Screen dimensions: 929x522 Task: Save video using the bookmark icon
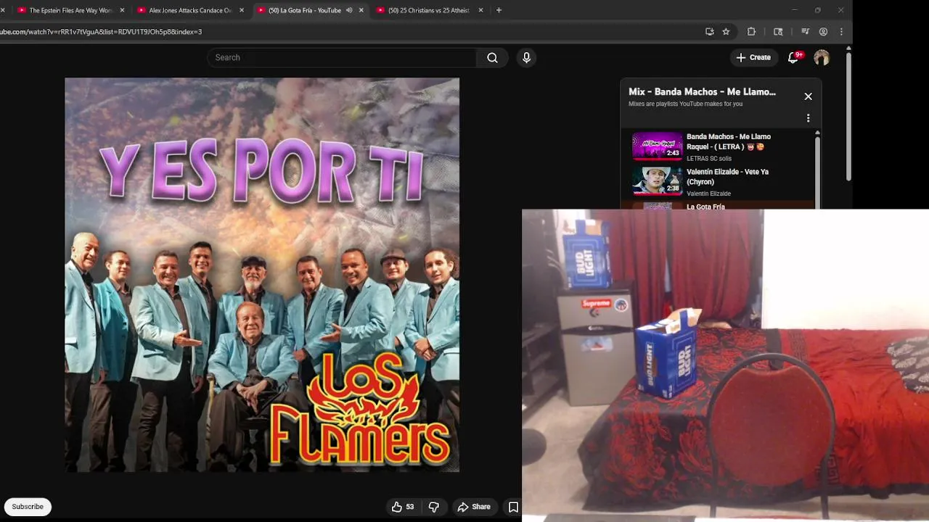coord(513,507)
